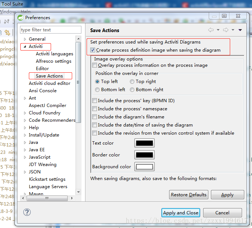
Task: Select the Top left overlay position
Action: [x=97, y=82]
